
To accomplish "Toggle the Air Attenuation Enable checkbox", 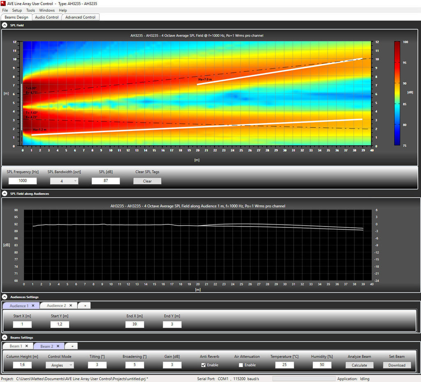I will [x=241, y=365].
